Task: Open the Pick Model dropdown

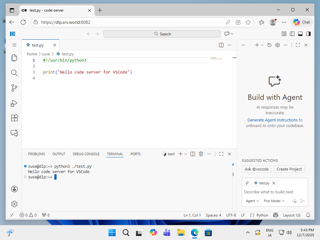Action: (274, 201)
